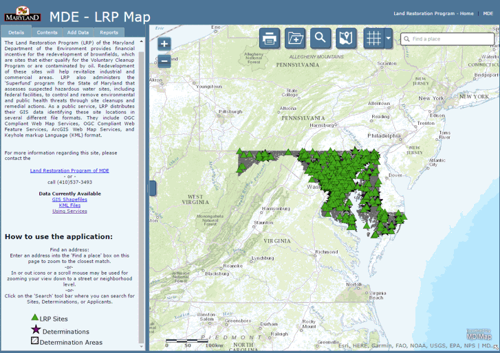Expand the basemap grid dropdown arrow
The image size is (500, 353).
(389, 38)
